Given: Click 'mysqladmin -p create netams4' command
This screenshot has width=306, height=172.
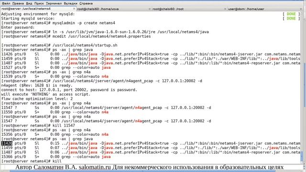Looking at the screenshot, I should pyautogui.click(x=84, y=23).
